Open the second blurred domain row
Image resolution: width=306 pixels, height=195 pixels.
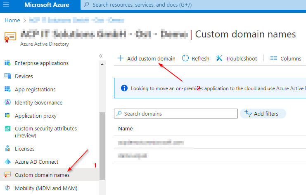pos(132,156)
